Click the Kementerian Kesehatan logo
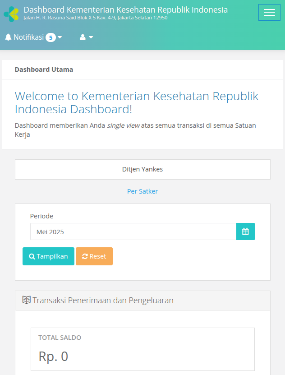 pos(11,14)
